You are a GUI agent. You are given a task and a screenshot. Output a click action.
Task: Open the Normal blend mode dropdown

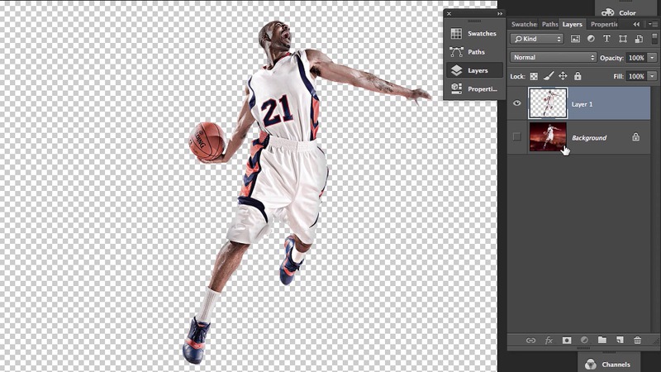[553, 58]
